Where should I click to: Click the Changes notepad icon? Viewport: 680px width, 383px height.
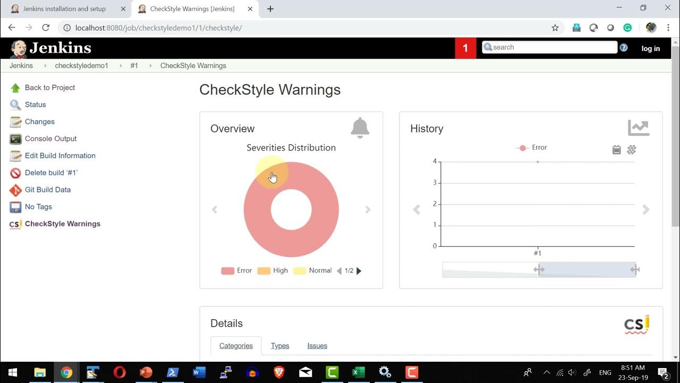(15, 122)
